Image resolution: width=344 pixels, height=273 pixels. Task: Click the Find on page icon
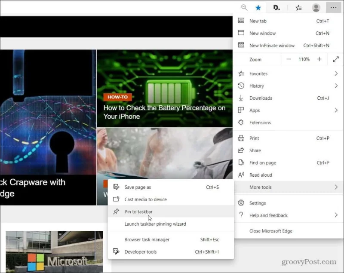[x=241, y=163]
